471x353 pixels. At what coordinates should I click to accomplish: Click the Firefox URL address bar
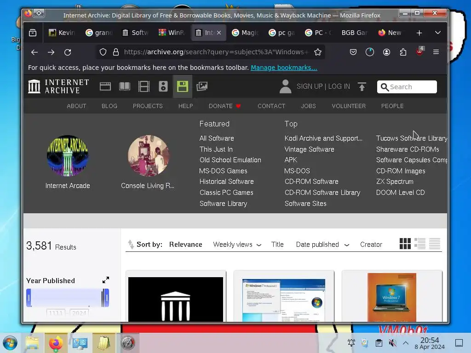click(x=210, y=52)
